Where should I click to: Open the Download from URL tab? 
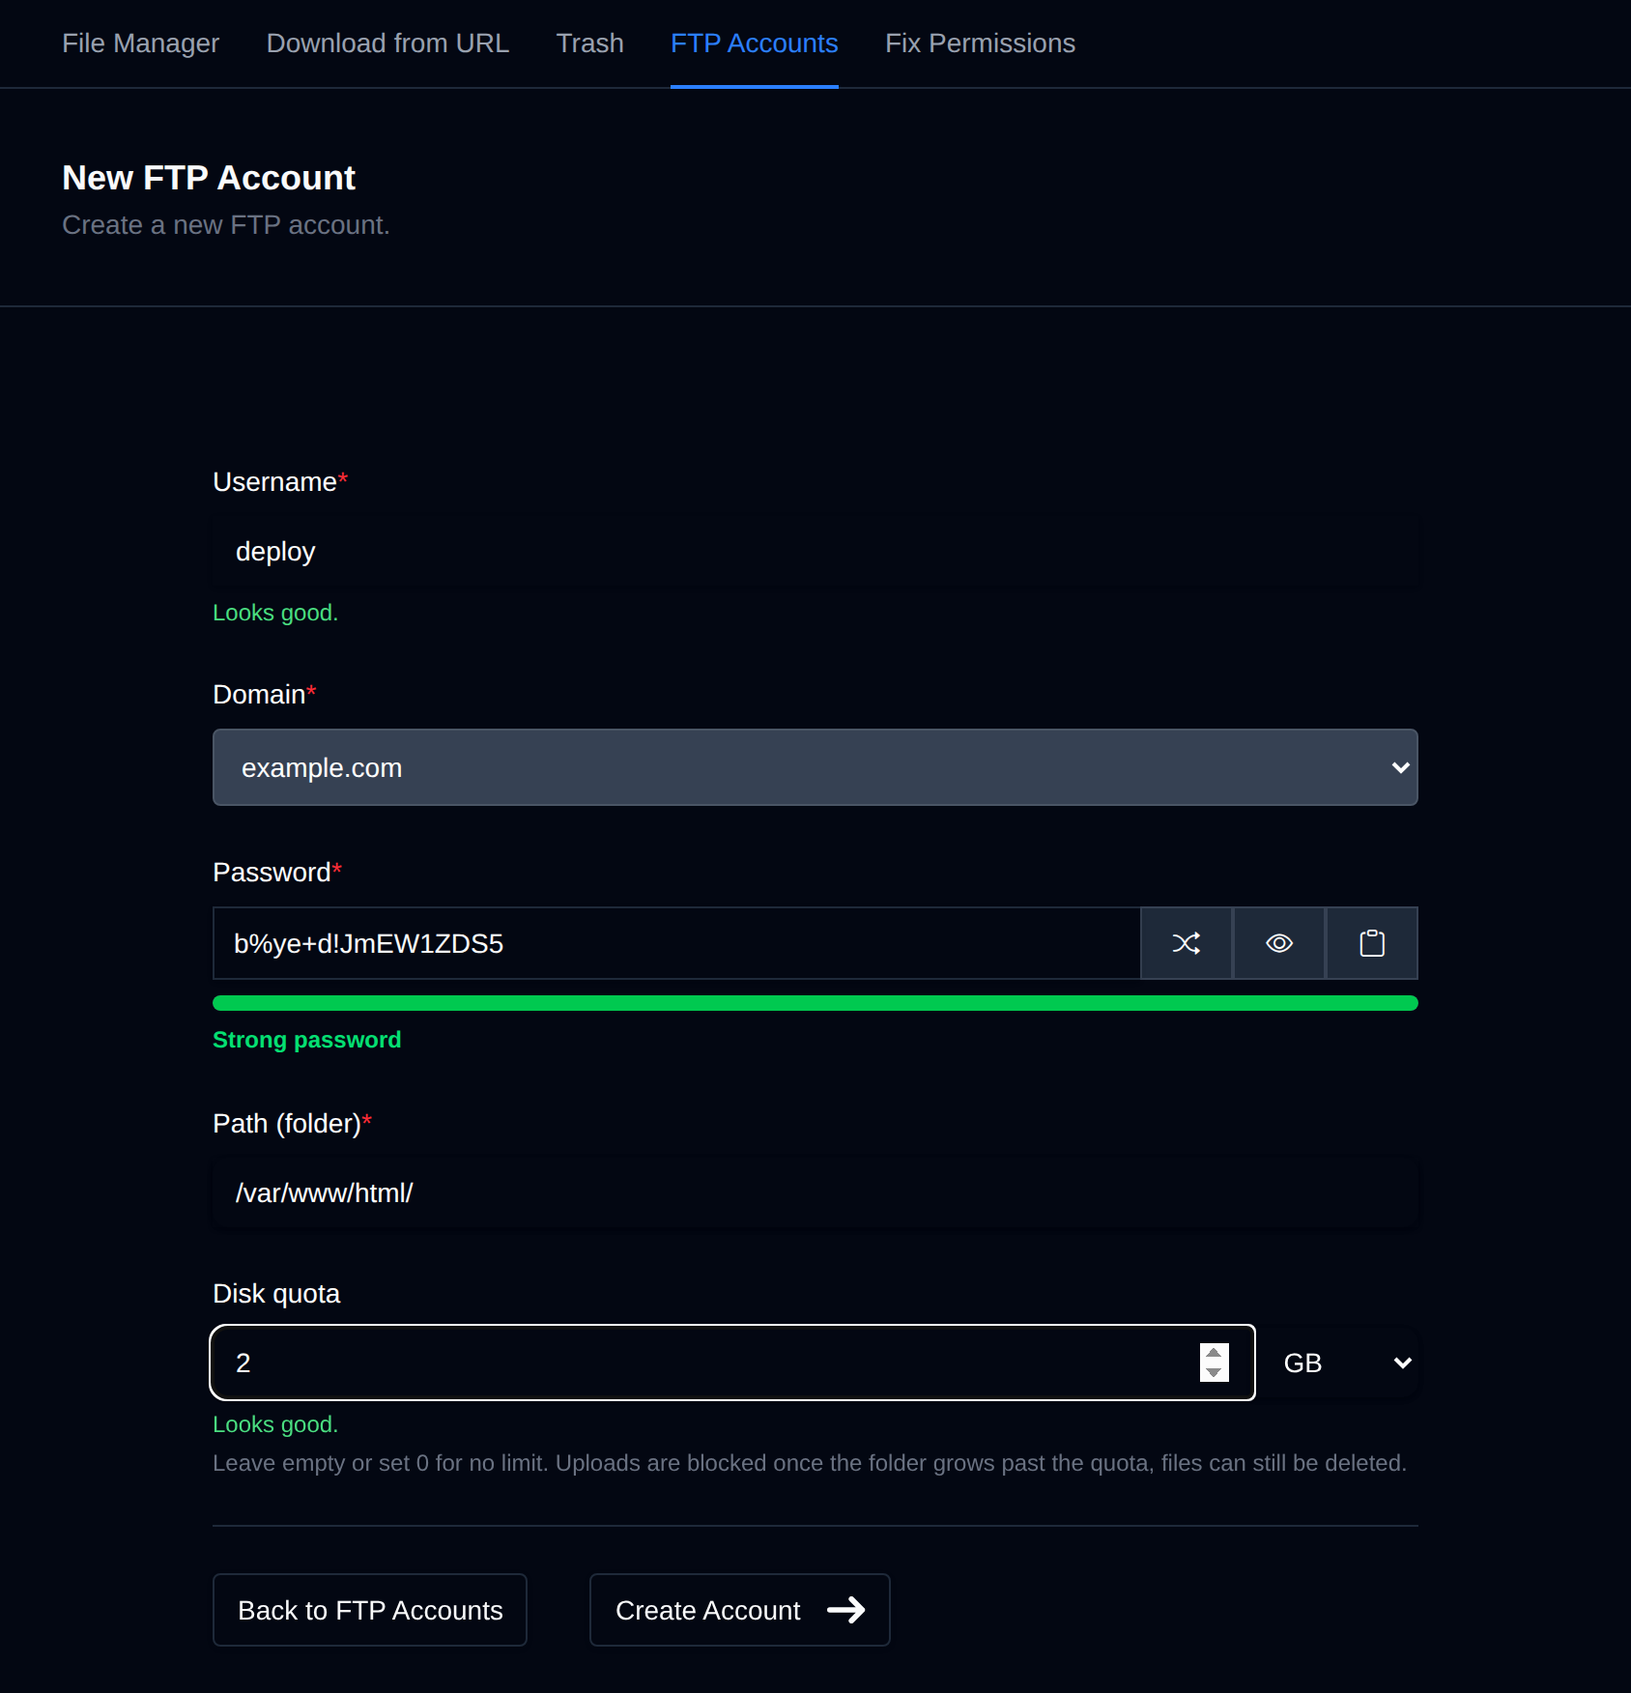387,43
